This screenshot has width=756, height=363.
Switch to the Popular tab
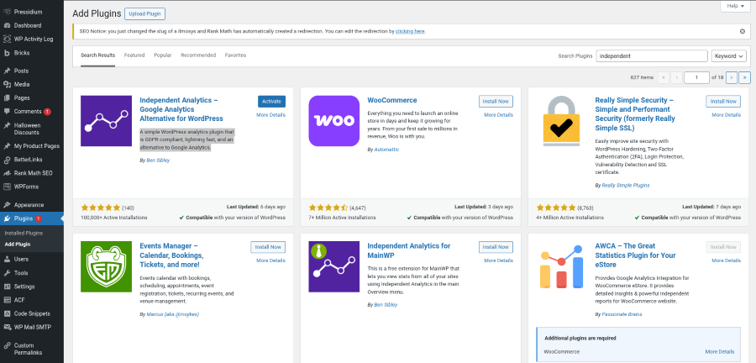(163, 55)
